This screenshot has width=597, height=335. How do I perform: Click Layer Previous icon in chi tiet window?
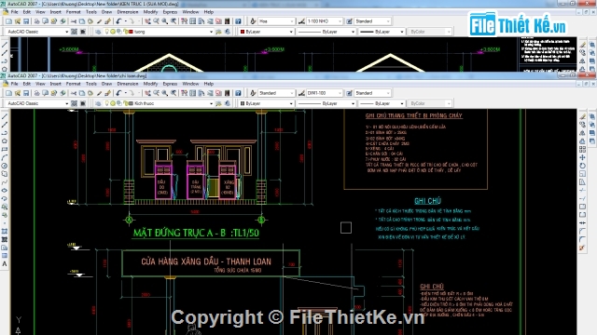[x=228, y=103]
